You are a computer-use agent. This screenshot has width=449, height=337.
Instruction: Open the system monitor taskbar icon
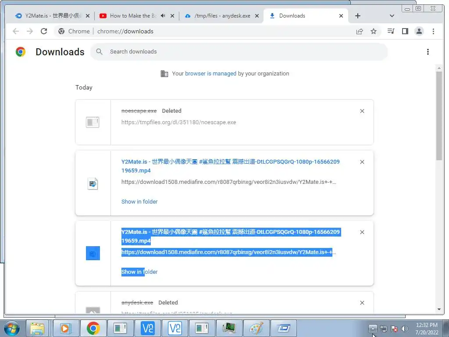pyautogui.click(x=229, y=328)
